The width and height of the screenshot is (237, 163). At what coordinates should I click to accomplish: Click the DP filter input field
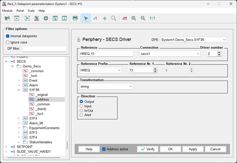pyautogui.click(x=44, y=49)
